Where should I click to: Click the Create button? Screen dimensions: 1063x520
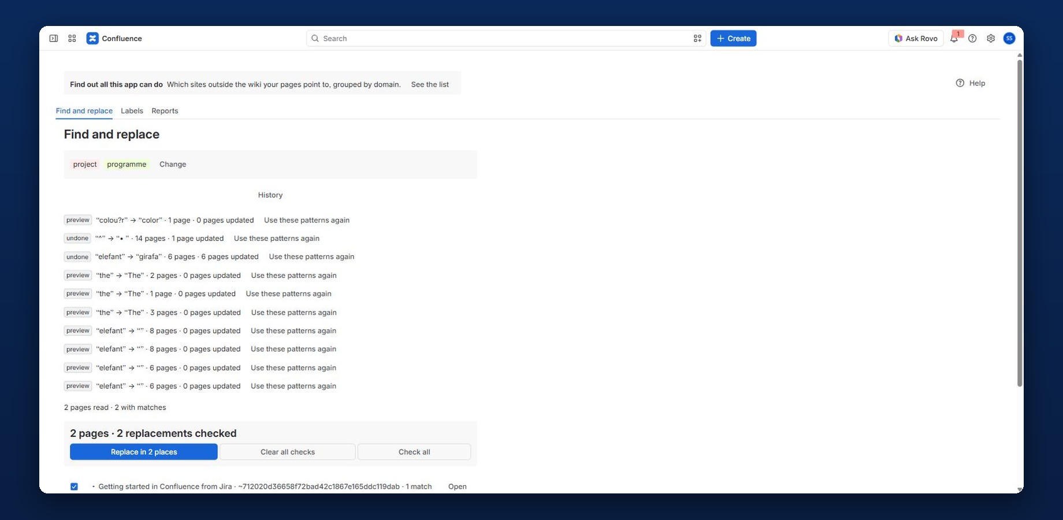pyautogui.click(x=733, y=38)
